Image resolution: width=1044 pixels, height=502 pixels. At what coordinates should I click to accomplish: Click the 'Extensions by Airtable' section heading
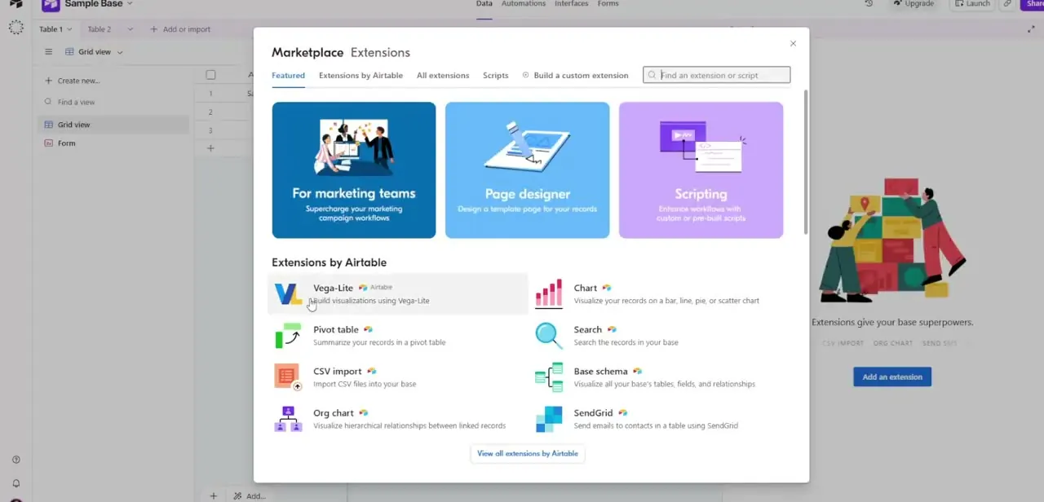(x=329, y=262)
